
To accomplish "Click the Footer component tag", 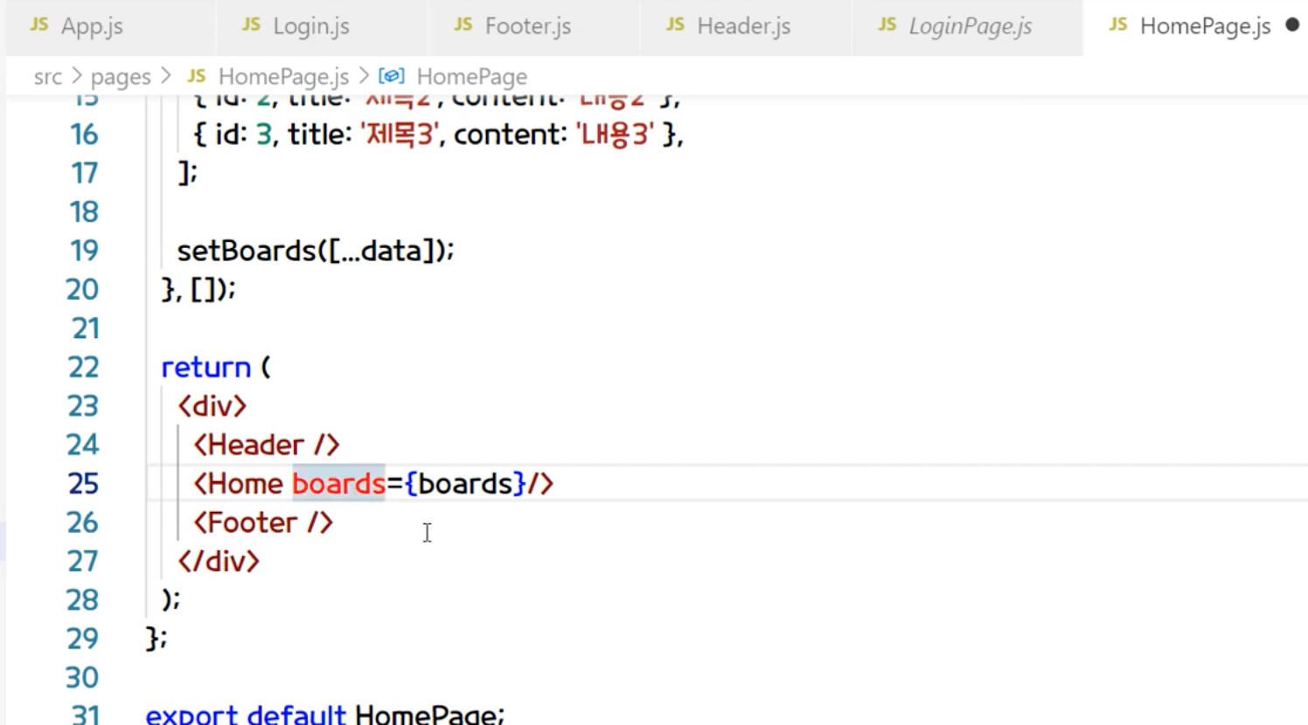I will click(x=263, y=522).
